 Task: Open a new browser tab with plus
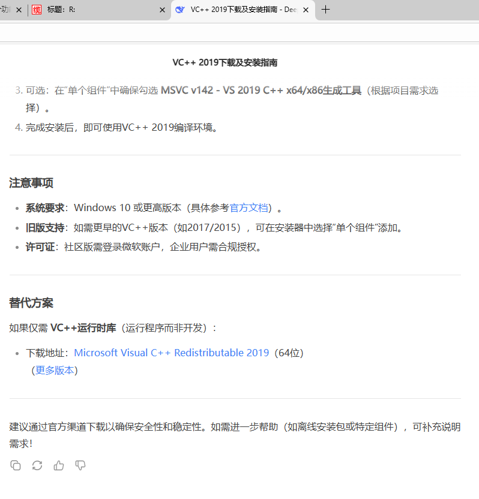(326, 10)
